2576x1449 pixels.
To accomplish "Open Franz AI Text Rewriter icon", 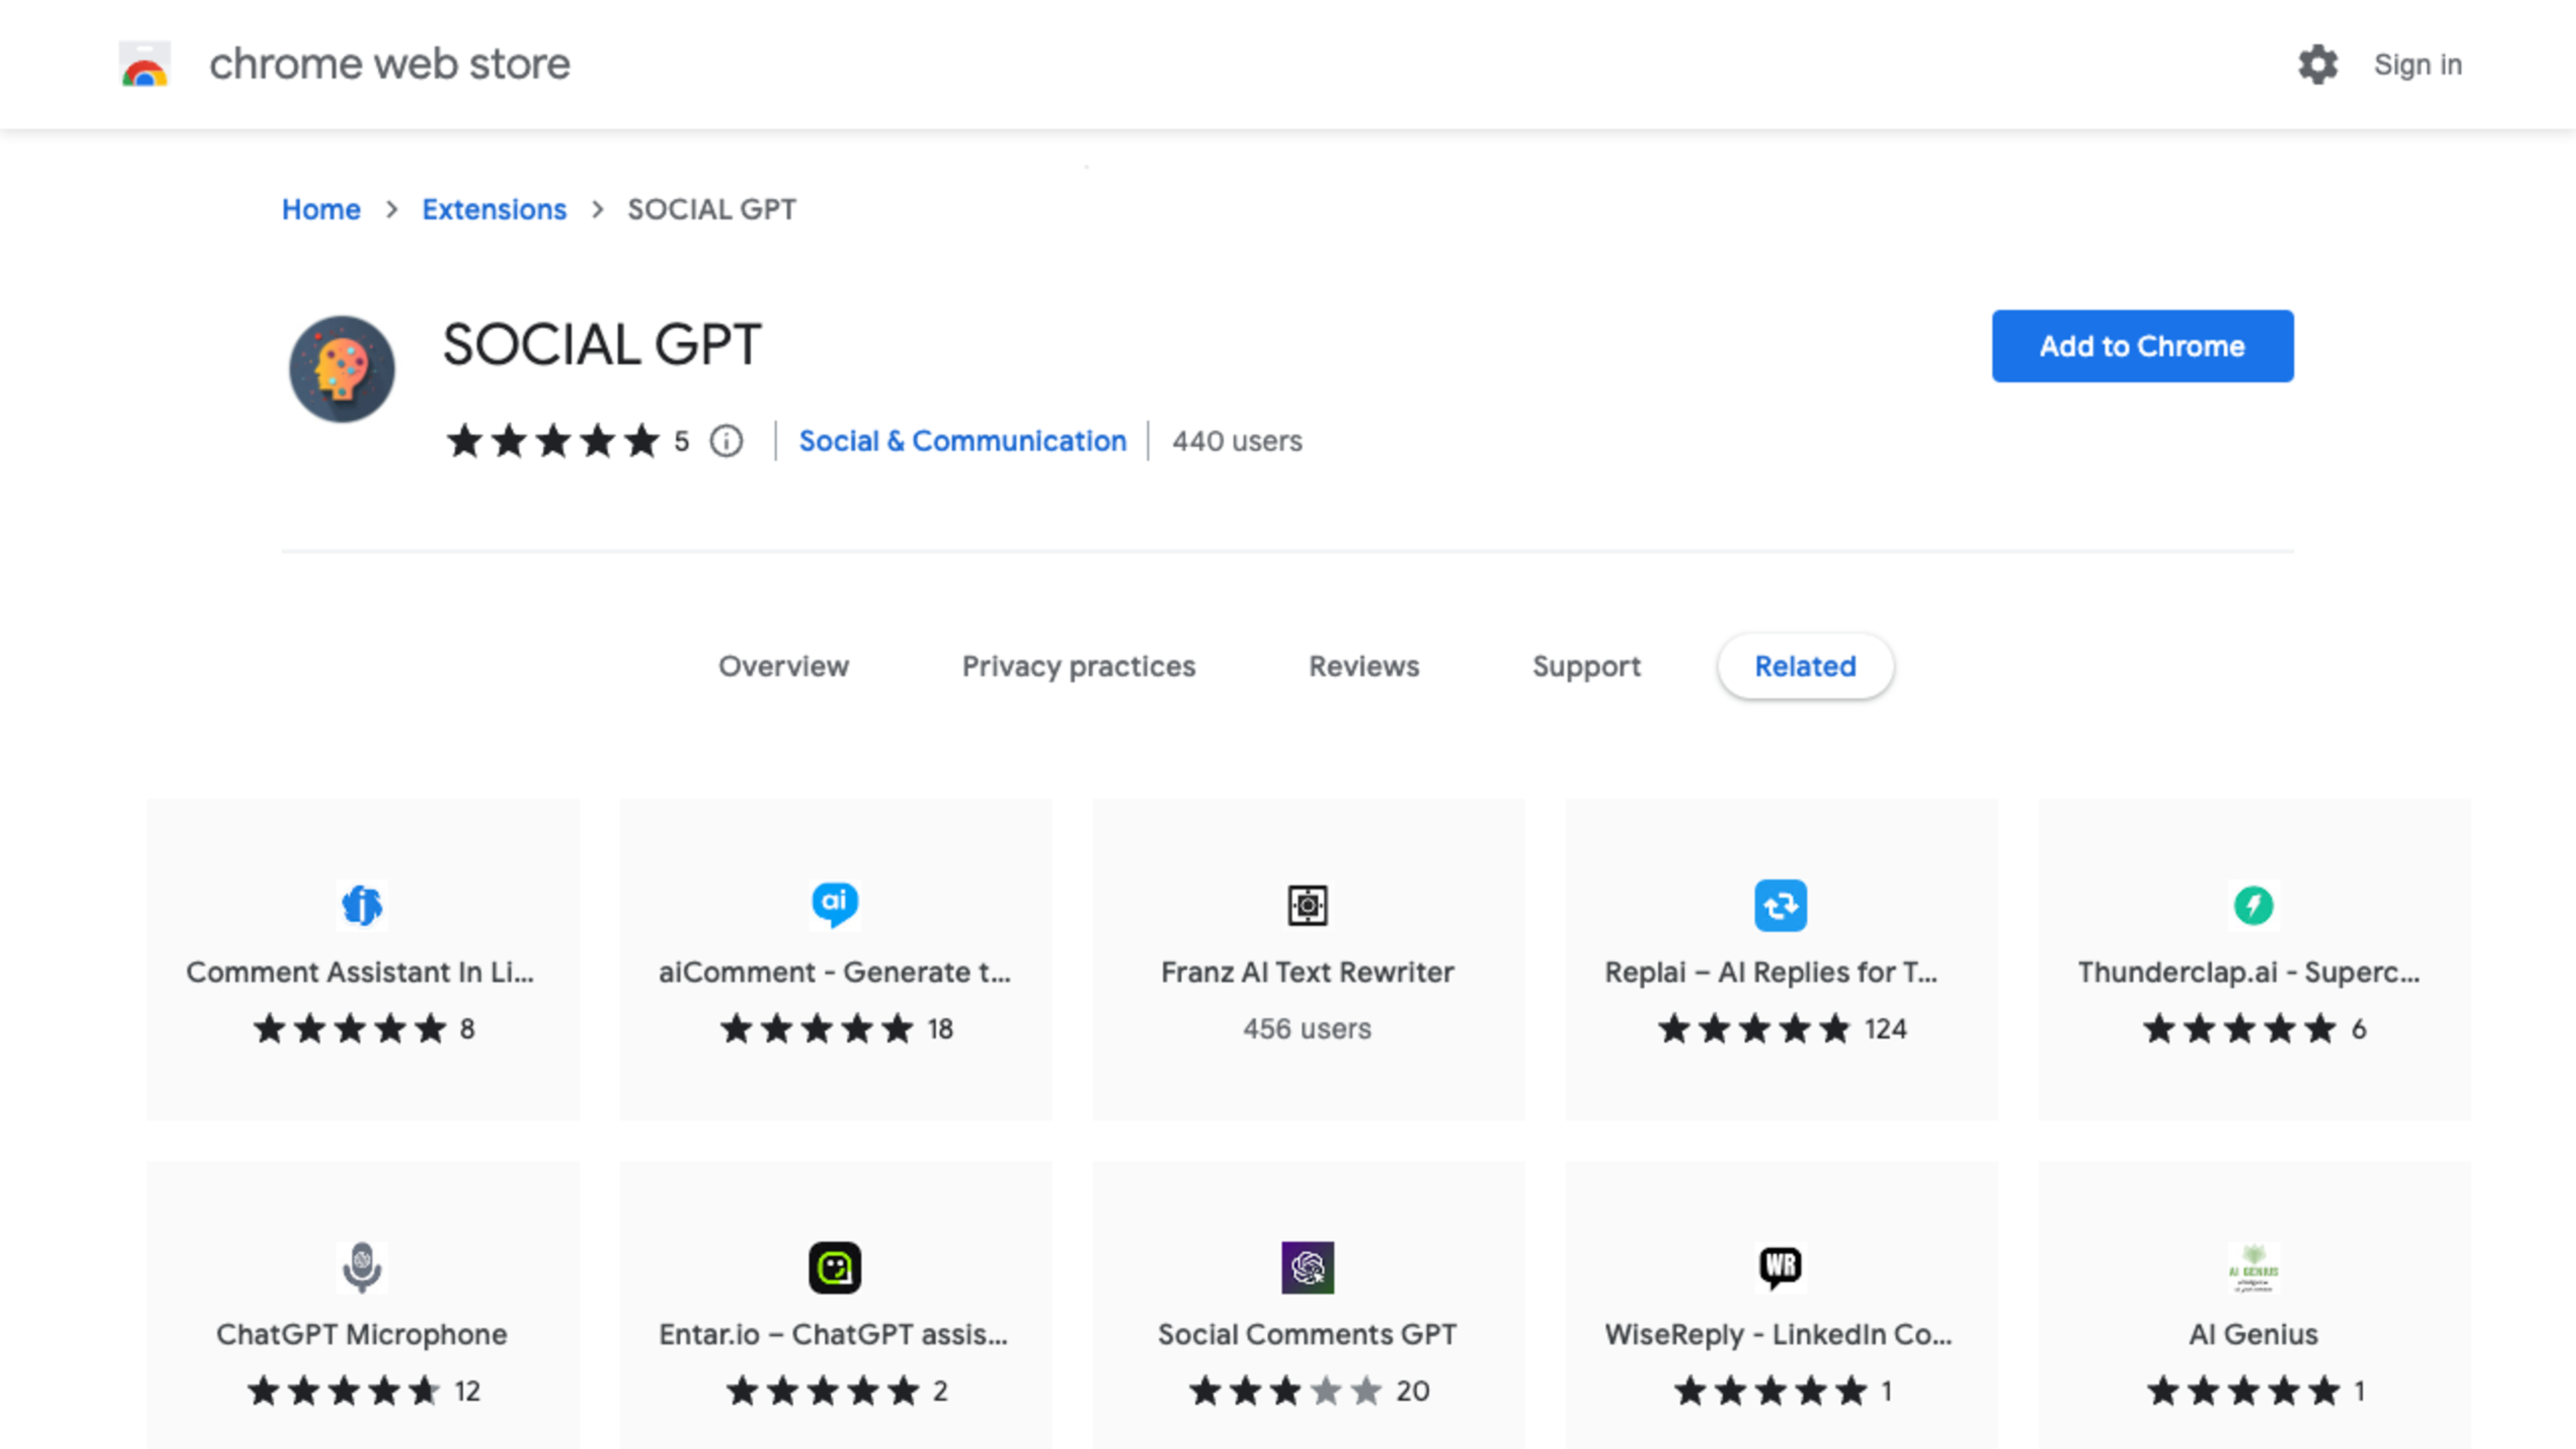I will (x=1307, y=905).
